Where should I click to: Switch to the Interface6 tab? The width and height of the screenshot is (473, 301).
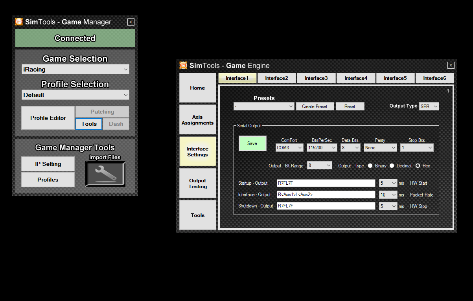point(434,78)
